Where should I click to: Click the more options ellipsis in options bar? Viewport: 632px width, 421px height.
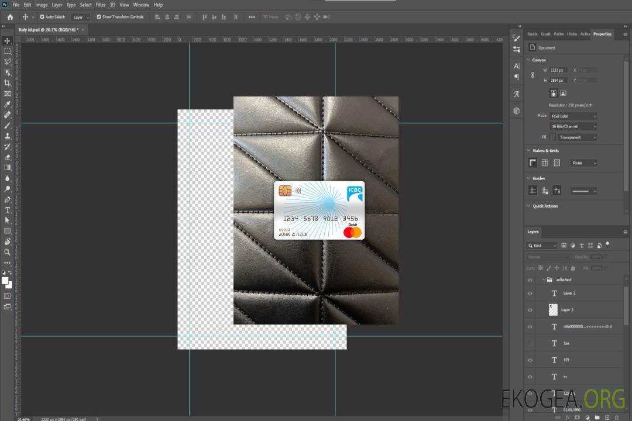252,17
